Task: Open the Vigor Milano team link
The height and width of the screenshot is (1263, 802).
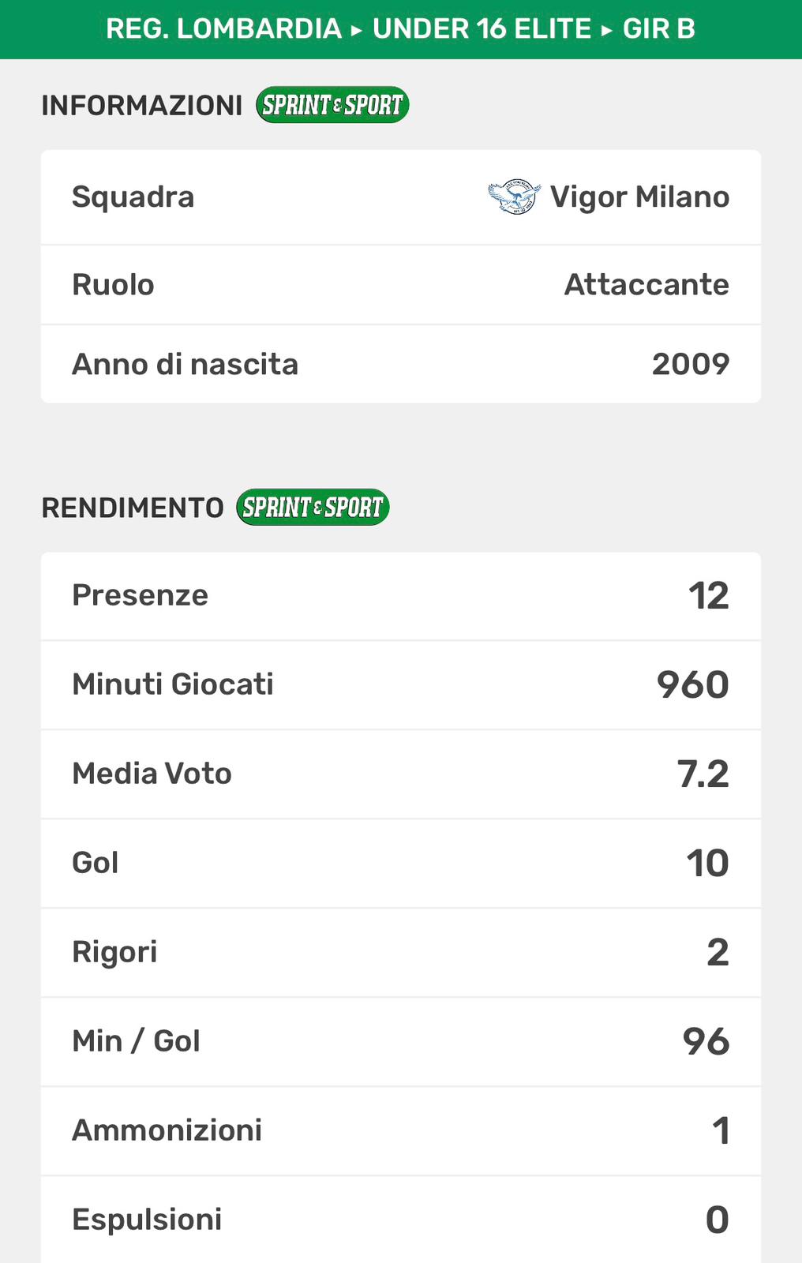Action: click(639, 197)
